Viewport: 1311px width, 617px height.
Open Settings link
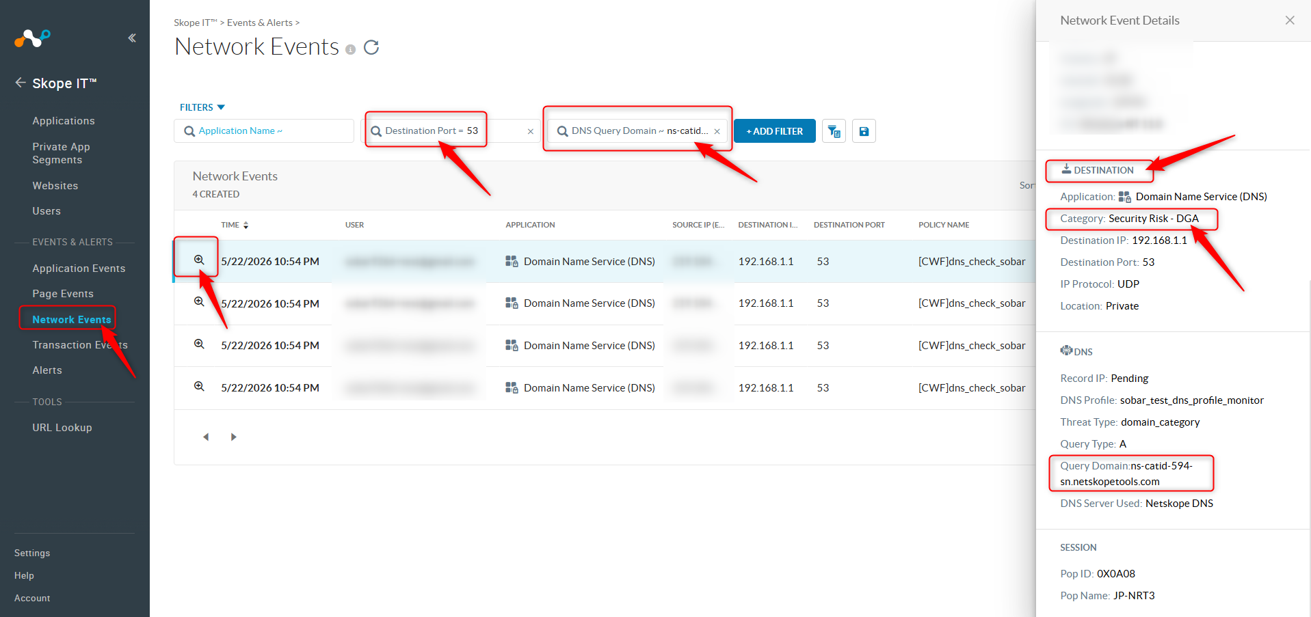tap(32, 553)
